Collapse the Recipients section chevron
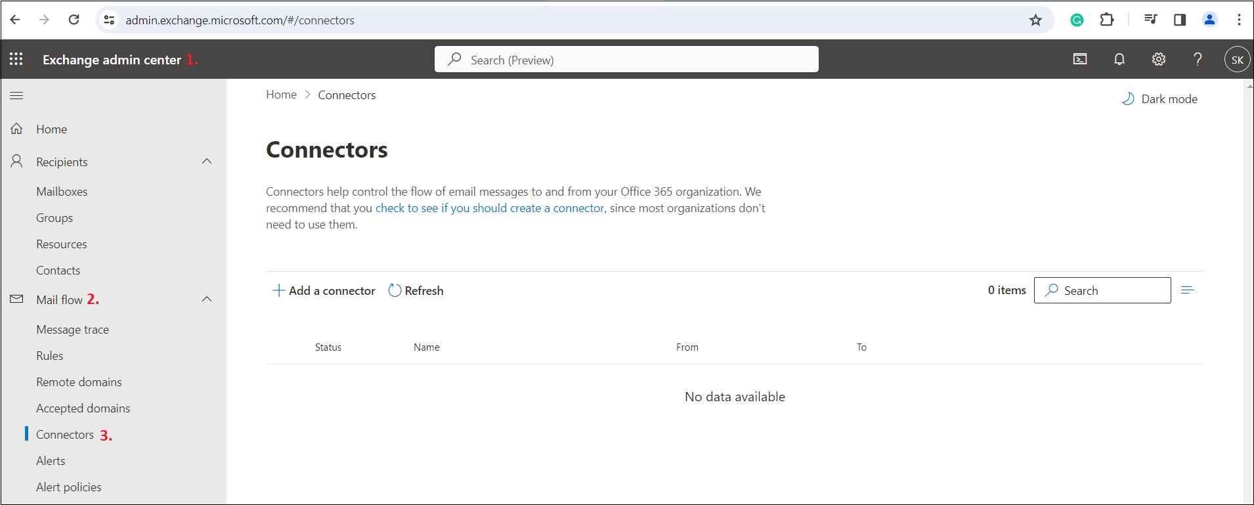The image size is (1254, 505). (x=207, y=162)
